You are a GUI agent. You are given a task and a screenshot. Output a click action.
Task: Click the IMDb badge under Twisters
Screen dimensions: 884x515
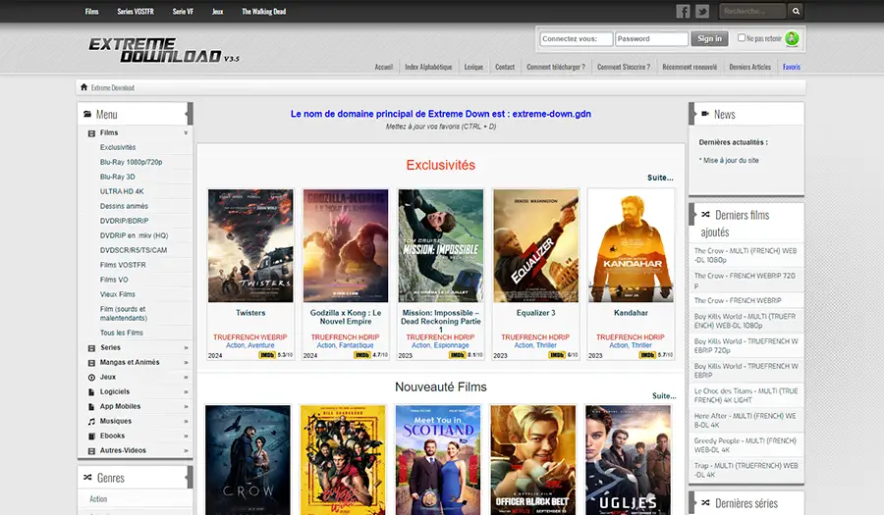267,355
